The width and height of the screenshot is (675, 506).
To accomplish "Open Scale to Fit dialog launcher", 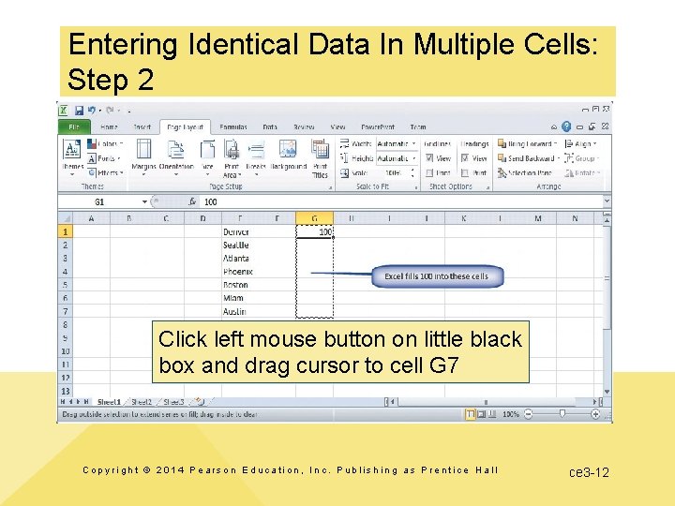I will pyautogui.click(x=416, y=187).
